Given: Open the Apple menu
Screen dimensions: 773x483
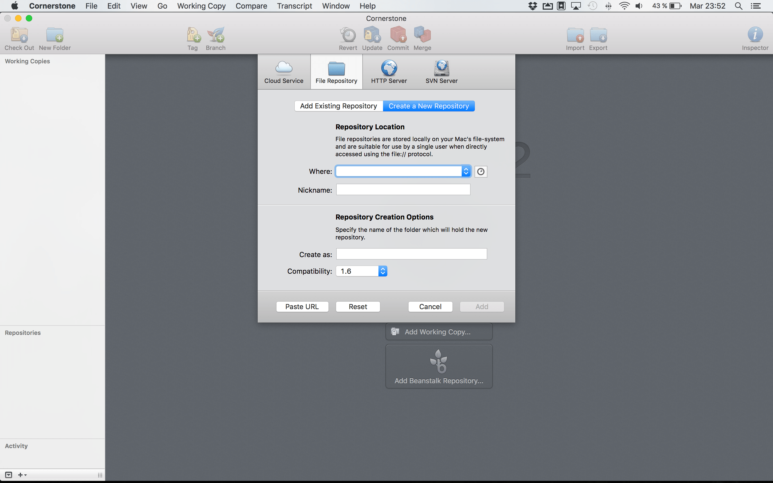Looking at the screenshot, I should tap(15, 6).
